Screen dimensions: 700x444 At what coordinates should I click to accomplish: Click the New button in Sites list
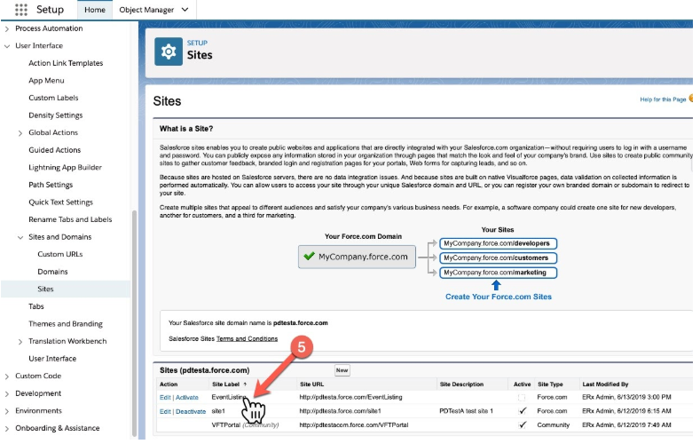342,369
